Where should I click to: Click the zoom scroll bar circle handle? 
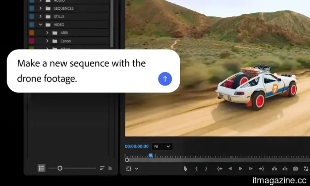(127, 160)
